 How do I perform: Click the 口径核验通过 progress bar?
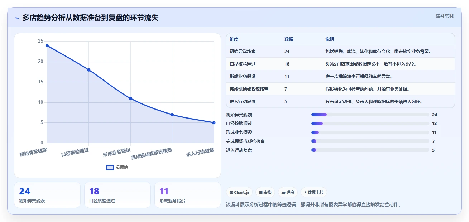370,124
